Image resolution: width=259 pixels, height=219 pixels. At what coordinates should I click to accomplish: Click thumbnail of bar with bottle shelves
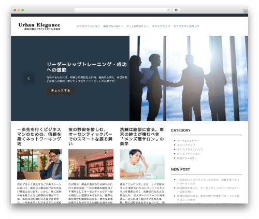(x=91, y=165)
